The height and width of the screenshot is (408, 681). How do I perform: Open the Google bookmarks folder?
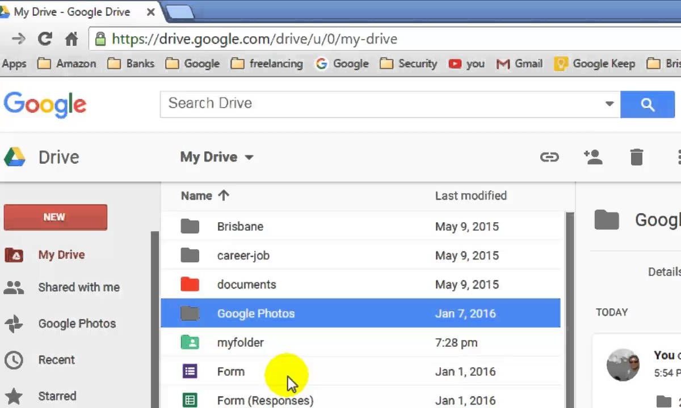(x=192, y=63)
